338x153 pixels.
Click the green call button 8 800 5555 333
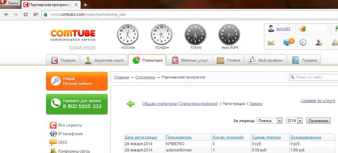[77, 104]
